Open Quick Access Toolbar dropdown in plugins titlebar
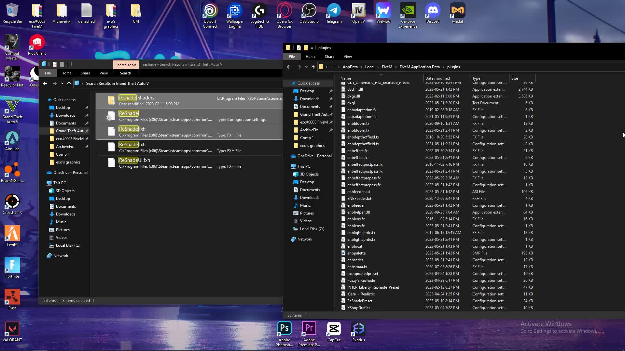625x351 pixels. (x=312, y=48)
